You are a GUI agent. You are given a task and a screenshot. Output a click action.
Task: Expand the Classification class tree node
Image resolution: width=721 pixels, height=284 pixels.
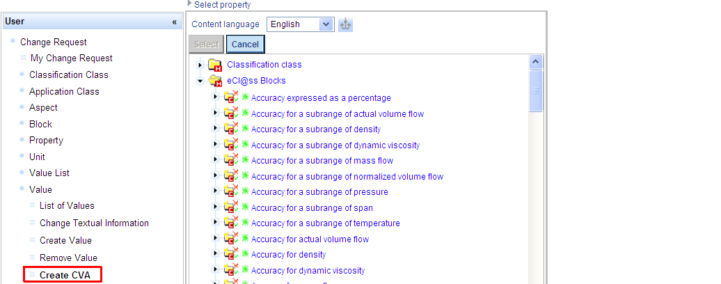[x=200, y=65]
